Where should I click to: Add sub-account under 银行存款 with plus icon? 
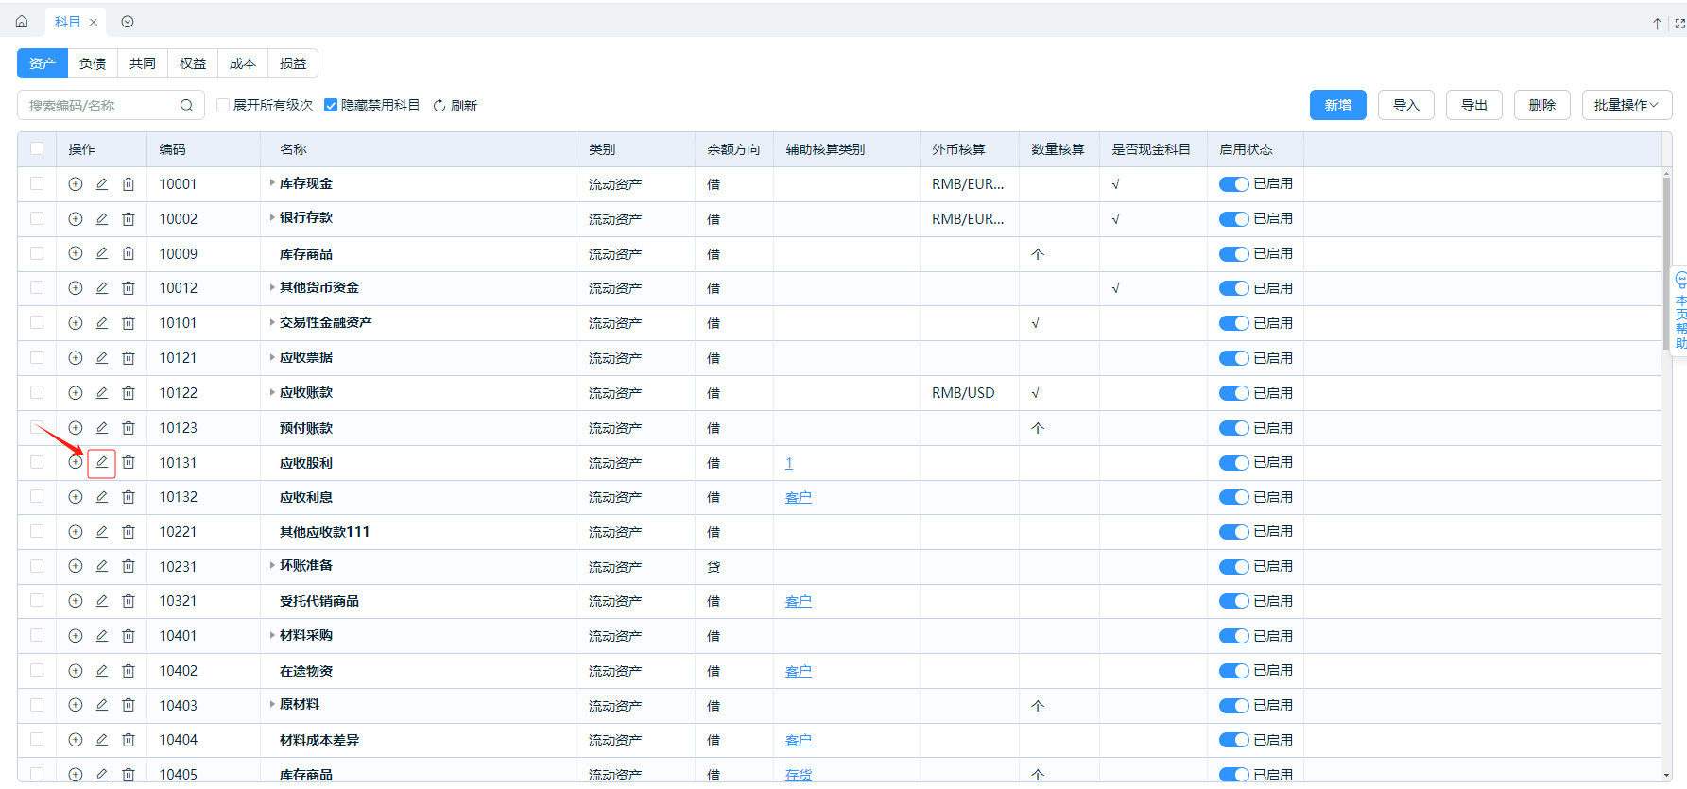point(76,219)
